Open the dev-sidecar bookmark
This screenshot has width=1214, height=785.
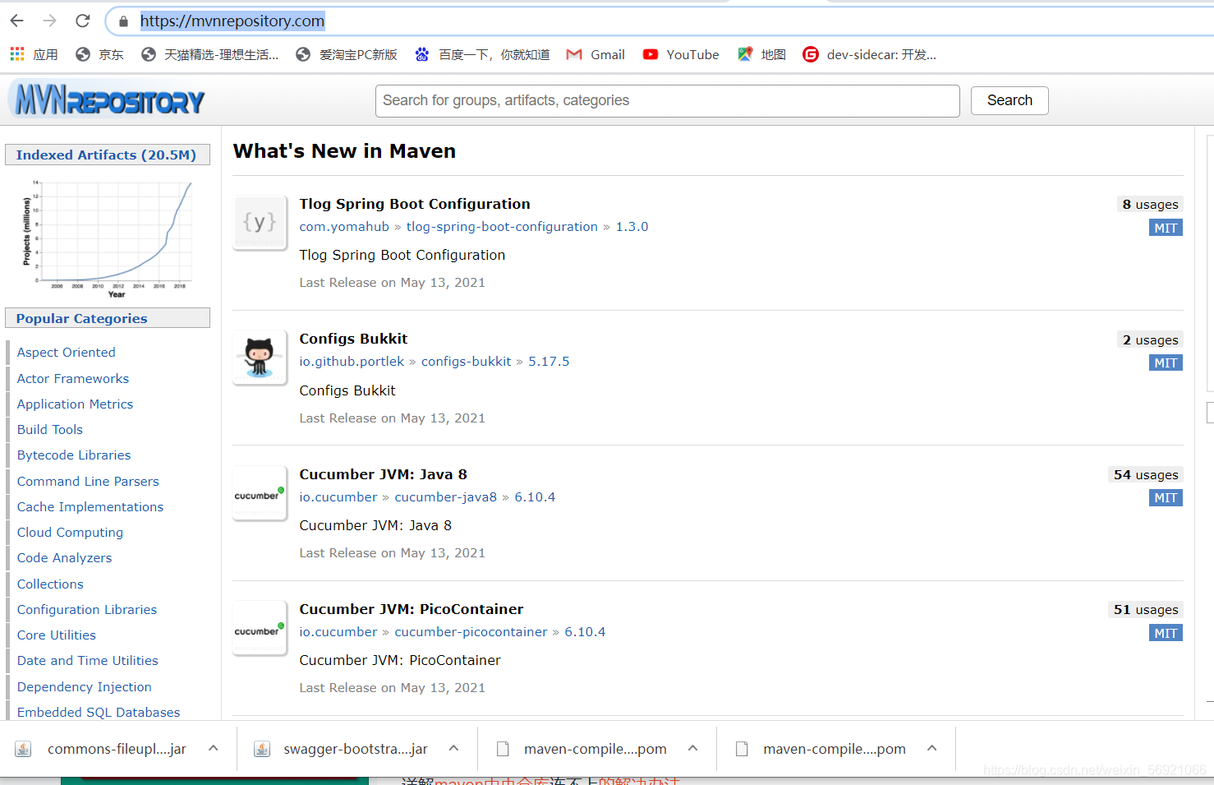pos(870,54)
